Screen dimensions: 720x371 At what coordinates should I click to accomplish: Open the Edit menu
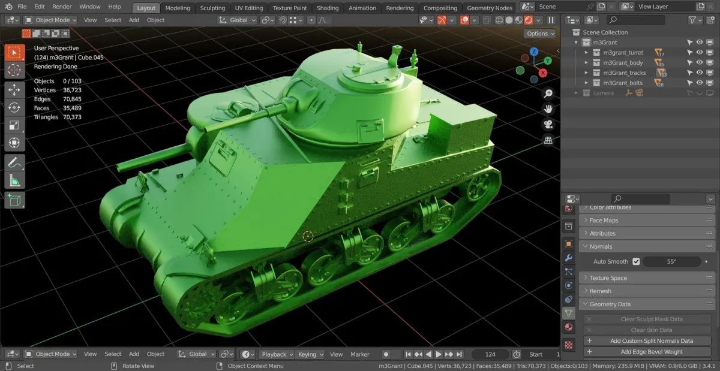[x=40, y=7]
